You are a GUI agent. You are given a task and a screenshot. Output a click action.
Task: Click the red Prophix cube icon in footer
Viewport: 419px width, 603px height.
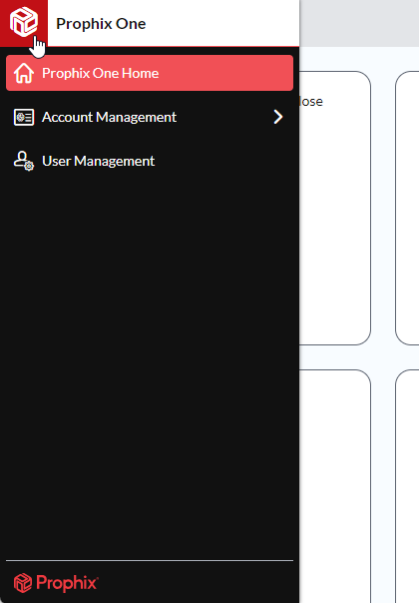[23, 583]
